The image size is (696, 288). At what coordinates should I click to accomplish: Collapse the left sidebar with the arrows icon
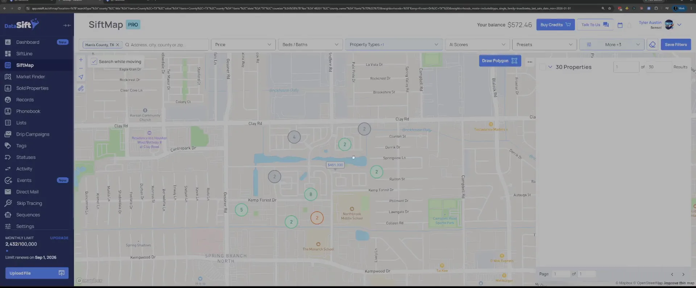(x=67, y=25)
